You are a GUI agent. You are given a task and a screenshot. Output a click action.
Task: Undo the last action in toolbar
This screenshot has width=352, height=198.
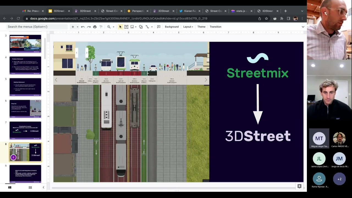[x=83, y=27]
